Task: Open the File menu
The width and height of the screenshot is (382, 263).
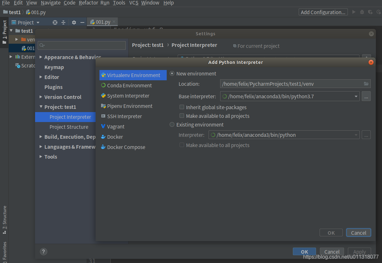Action: point(5,3)
